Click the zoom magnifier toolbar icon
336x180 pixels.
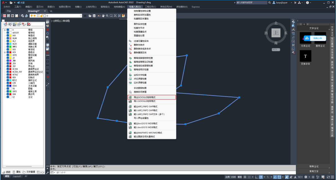click(107, 16)
